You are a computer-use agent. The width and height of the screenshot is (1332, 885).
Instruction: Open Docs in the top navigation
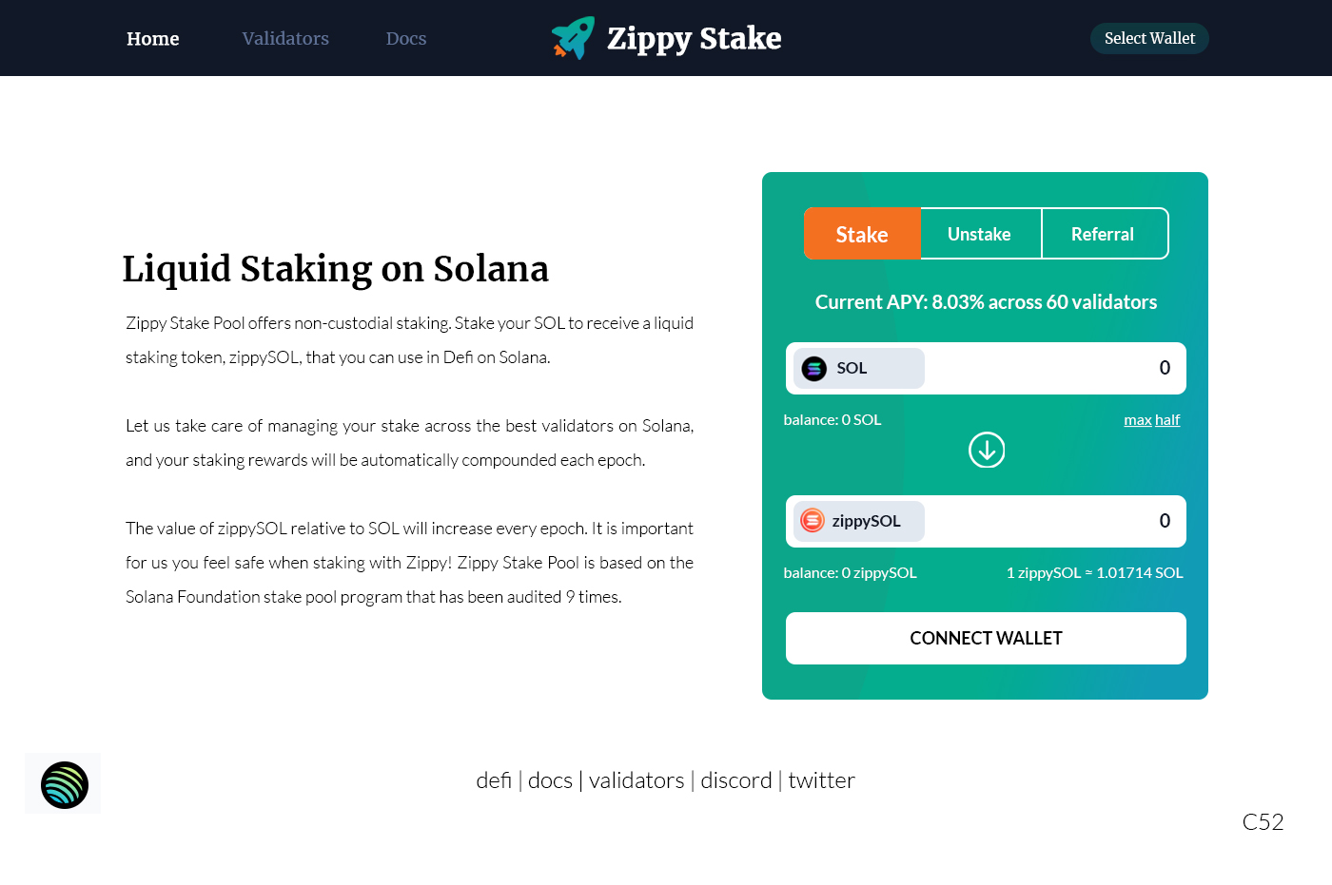tap(406, 39)
